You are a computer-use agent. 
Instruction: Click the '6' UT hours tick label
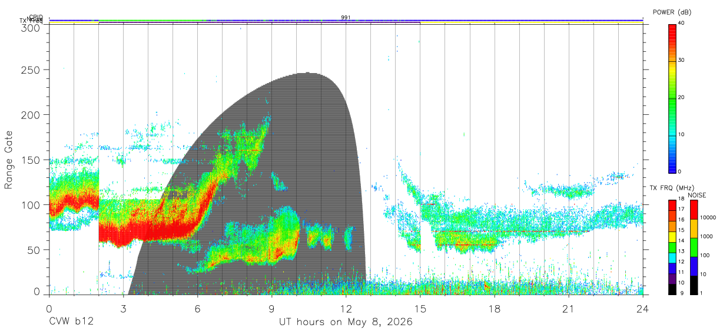coord(198,309)
